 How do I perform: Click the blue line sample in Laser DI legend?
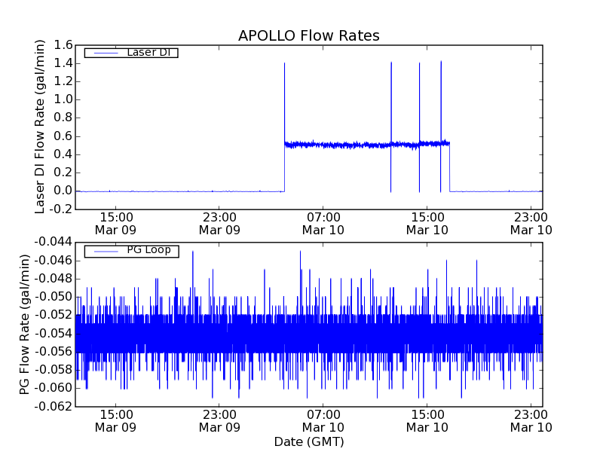104,53
